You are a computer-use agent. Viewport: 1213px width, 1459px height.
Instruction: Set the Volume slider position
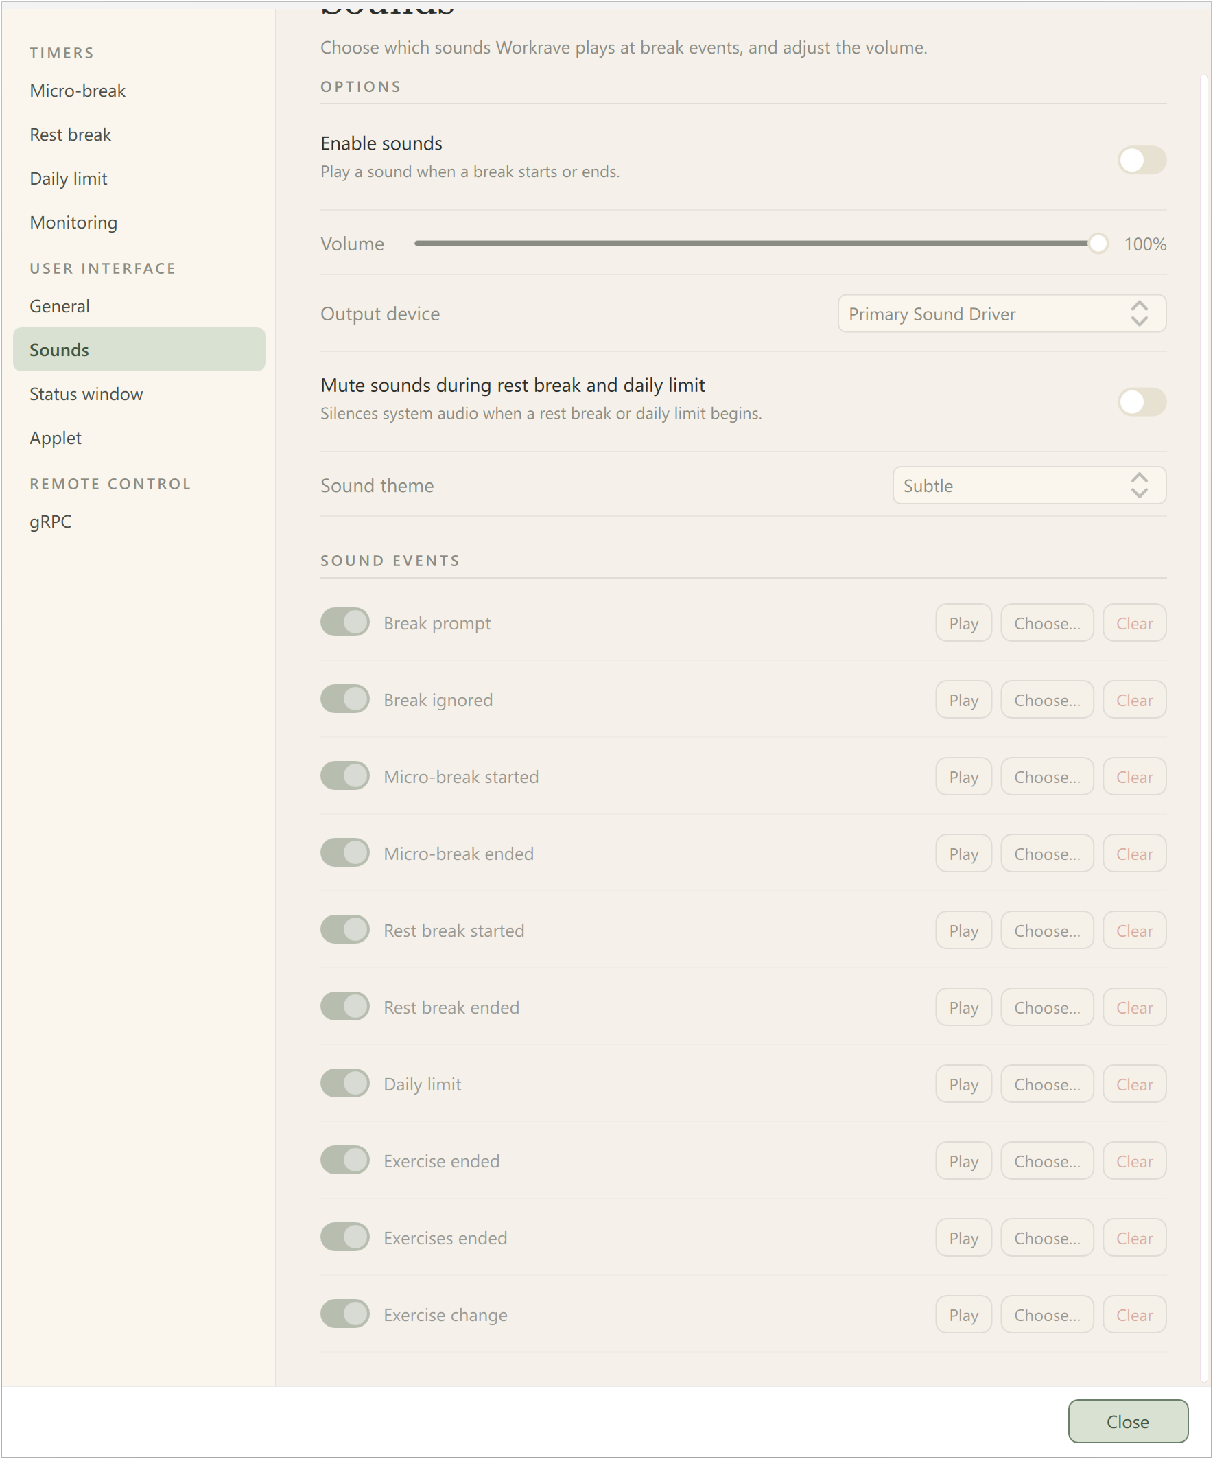[x=761, y=244]
